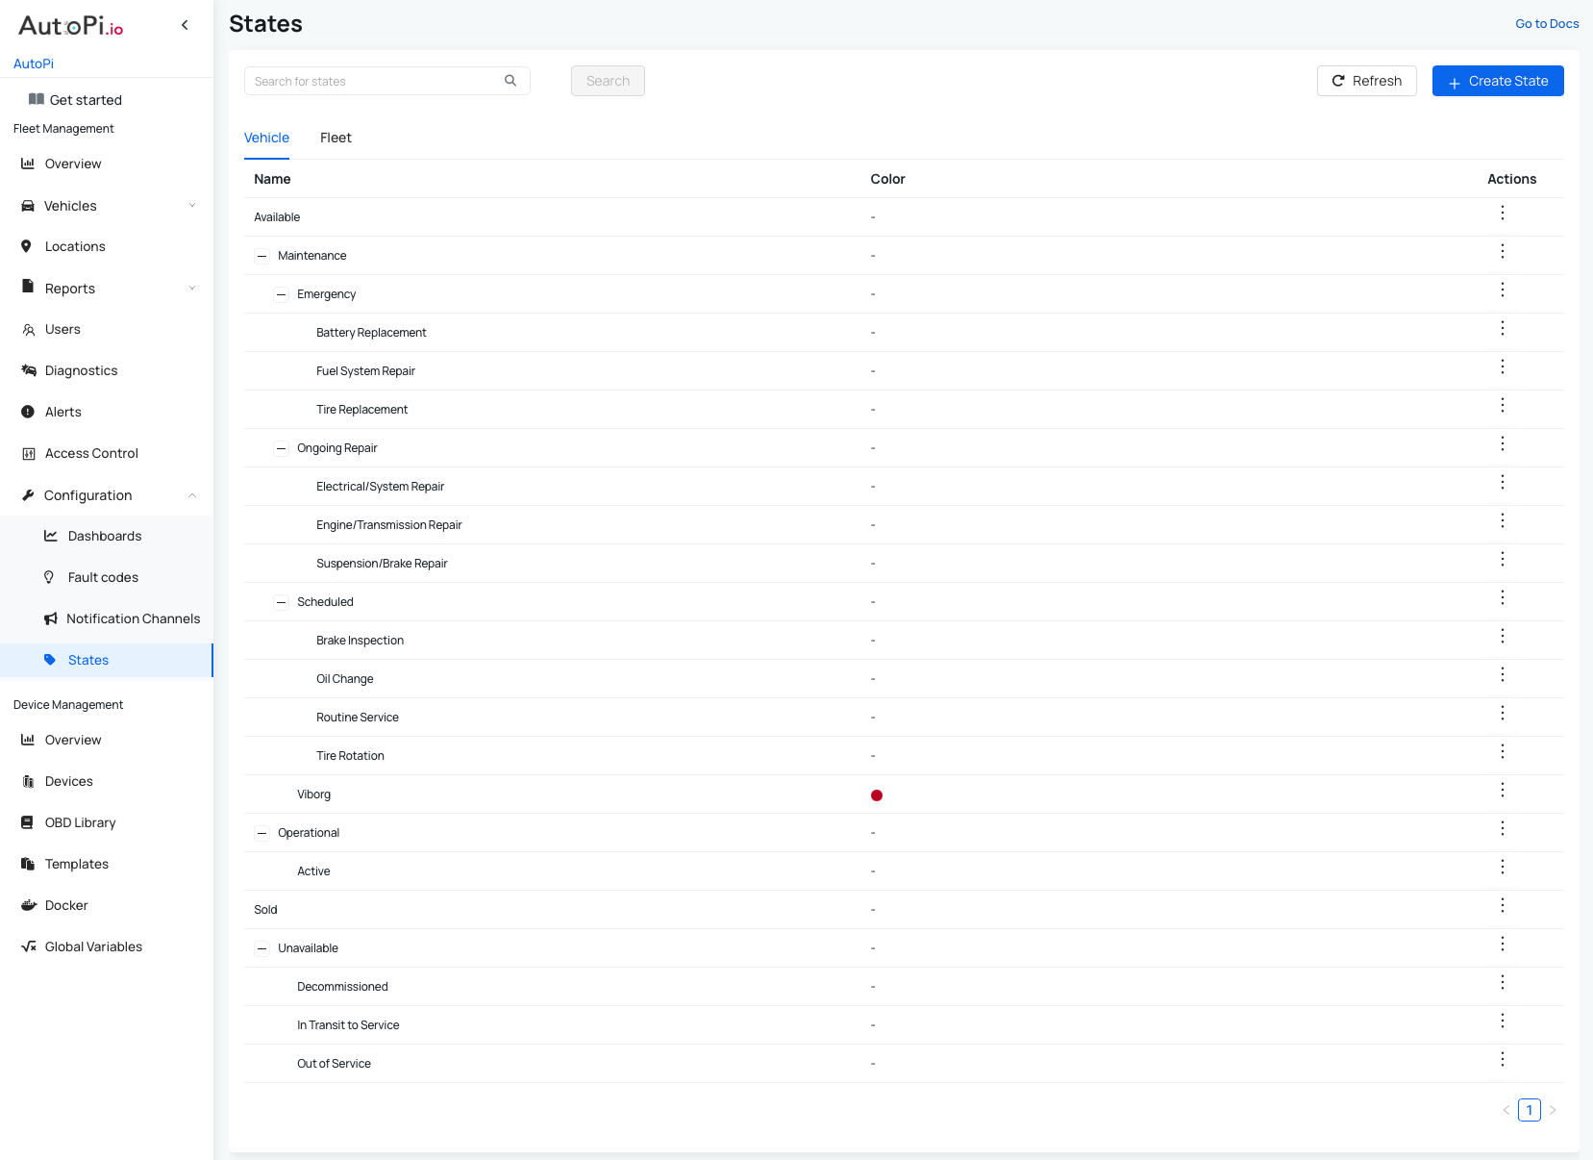Viewport: 1593px width, 1160px height.
Task: Open actions menu for Decommissioned row
Action: click(1503, 982)
